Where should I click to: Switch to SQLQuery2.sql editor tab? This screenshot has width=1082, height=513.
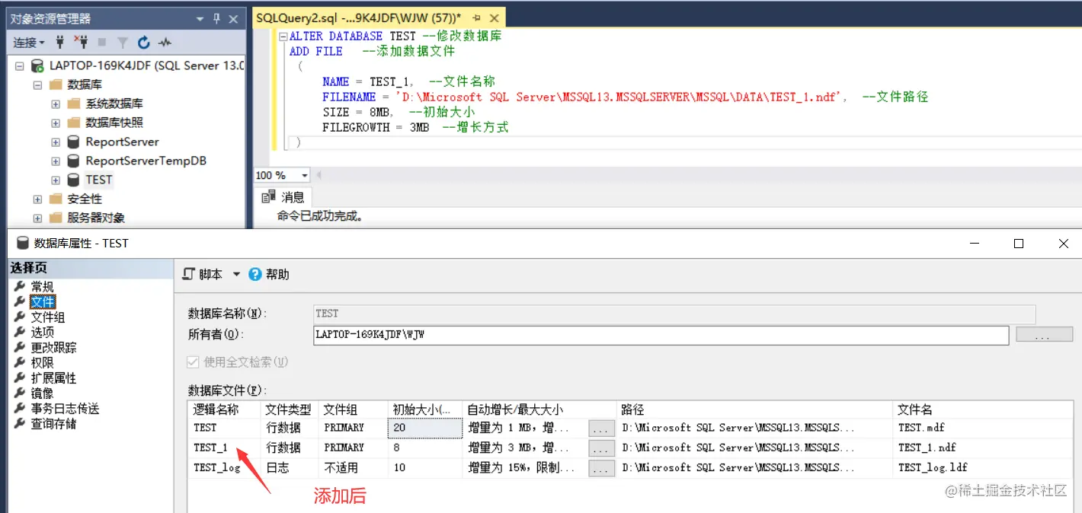point(358,18)
